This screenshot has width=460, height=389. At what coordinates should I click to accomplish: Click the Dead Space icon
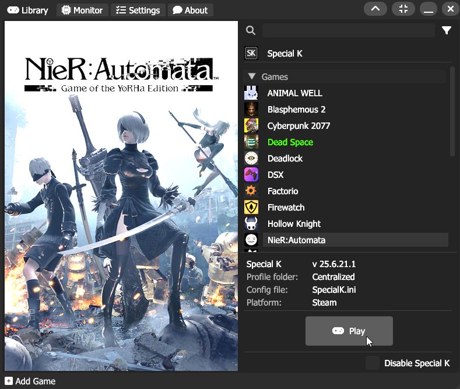251,142
